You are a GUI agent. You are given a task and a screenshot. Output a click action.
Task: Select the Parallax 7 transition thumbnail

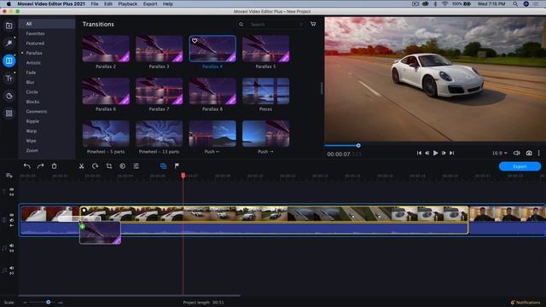click(160, 91)
